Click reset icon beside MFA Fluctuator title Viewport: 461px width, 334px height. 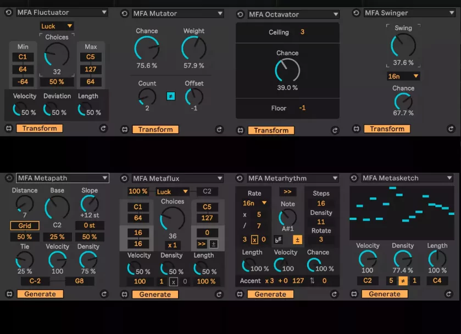pyautogui.click(x=9, y=13)
